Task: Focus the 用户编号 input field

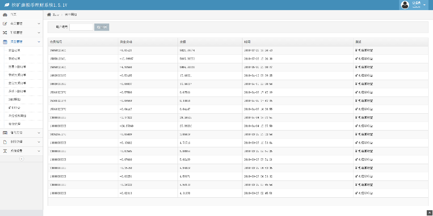Action: 81,27
